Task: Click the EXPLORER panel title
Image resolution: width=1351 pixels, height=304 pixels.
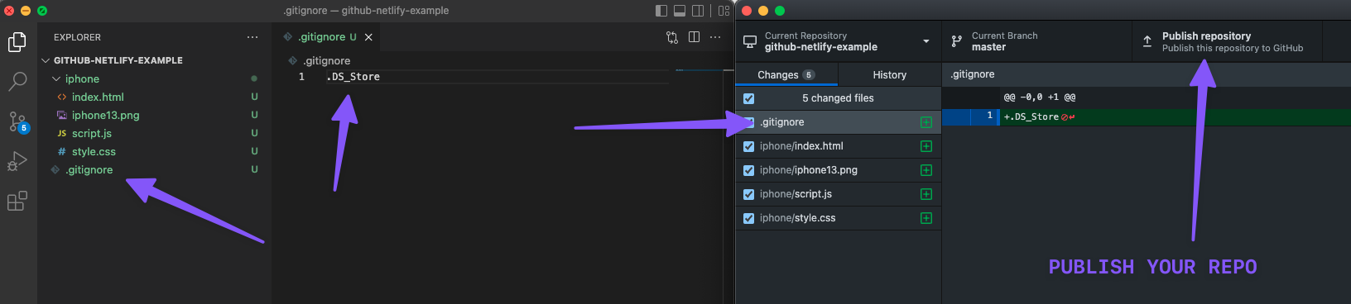Action: [77, 37]
